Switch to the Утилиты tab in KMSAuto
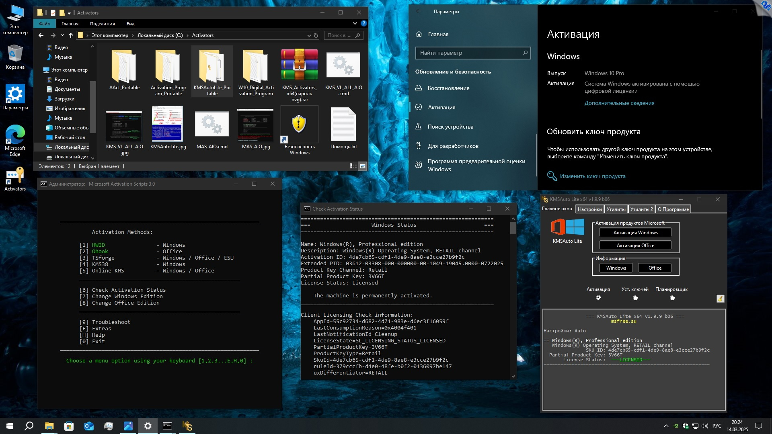The height and width of the screenshot is (434, 772). (x=616, y=209)
